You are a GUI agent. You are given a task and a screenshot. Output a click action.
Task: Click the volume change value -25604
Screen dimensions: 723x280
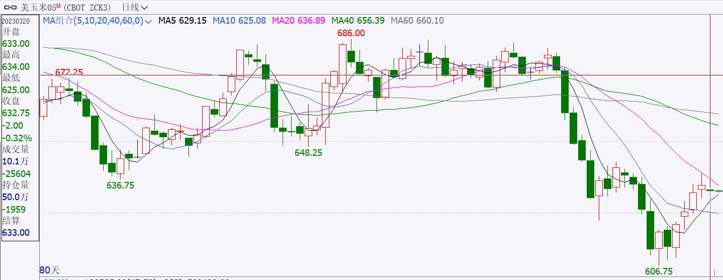17,174
